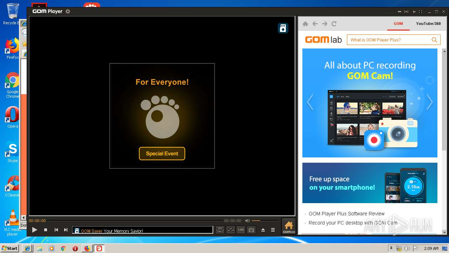Go forward in the GOM browser panel
449x253 pixels.
[324, 24]
